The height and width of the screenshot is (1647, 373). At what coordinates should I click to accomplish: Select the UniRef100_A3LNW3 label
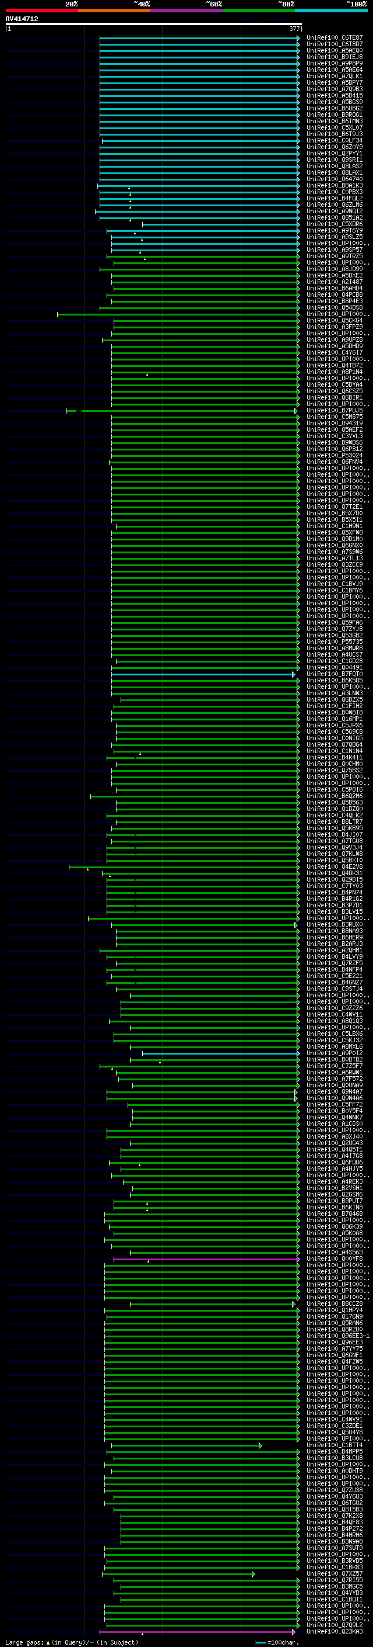(x=335, y=693)
